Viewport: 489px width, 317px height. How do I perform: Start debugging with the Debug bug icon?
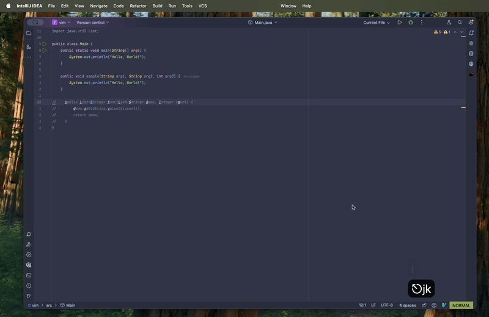point(411,23)
